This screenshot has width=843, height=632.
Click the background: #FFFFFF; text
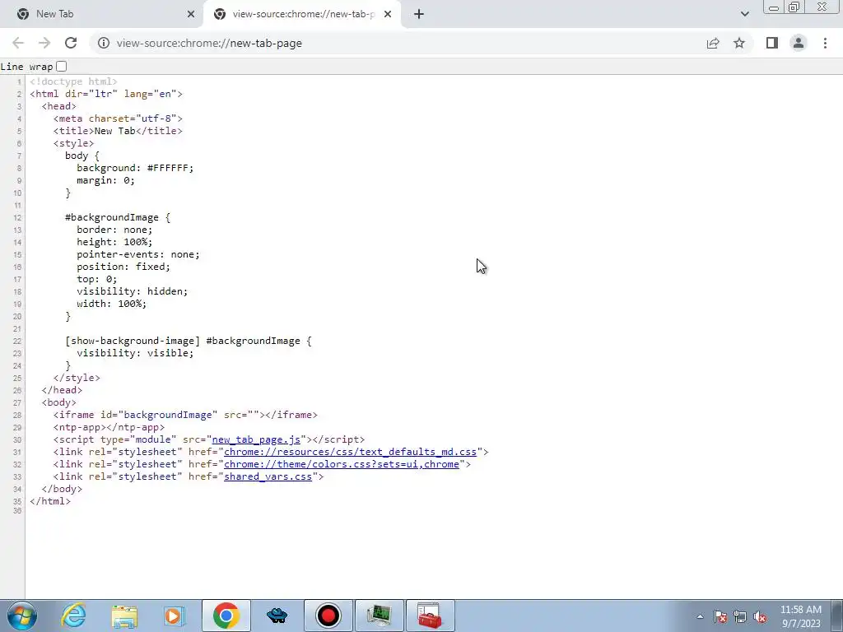[135, 168]
